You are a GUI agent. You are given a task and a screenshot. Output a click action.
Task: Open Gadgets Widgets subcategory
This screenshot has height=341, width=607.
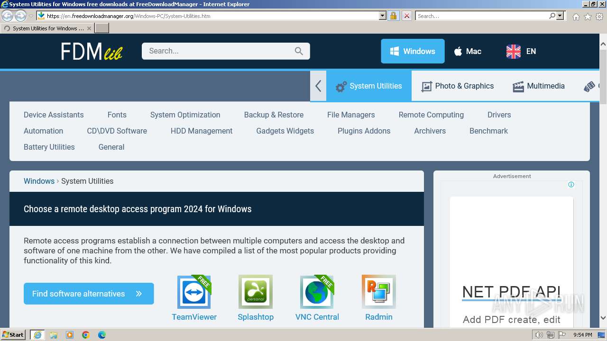[285, 131]
